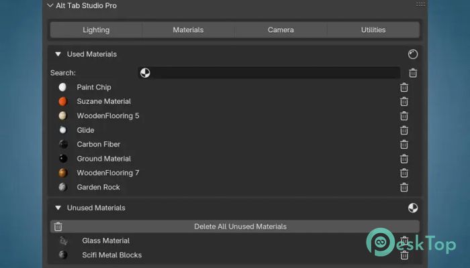Switch to the Materials tab
This screenshot has height=268, width=470.
click(x=188, y=29)
